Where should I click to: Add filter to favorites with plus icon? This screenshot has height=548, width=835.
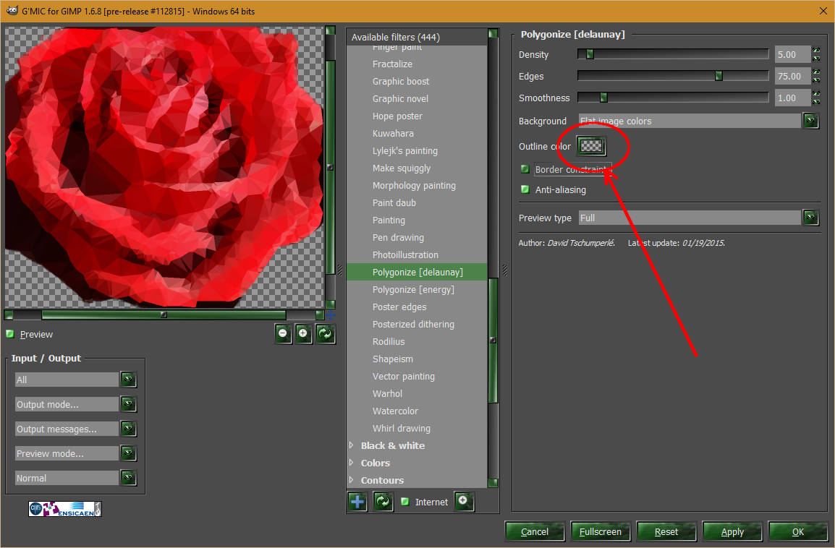358,502
